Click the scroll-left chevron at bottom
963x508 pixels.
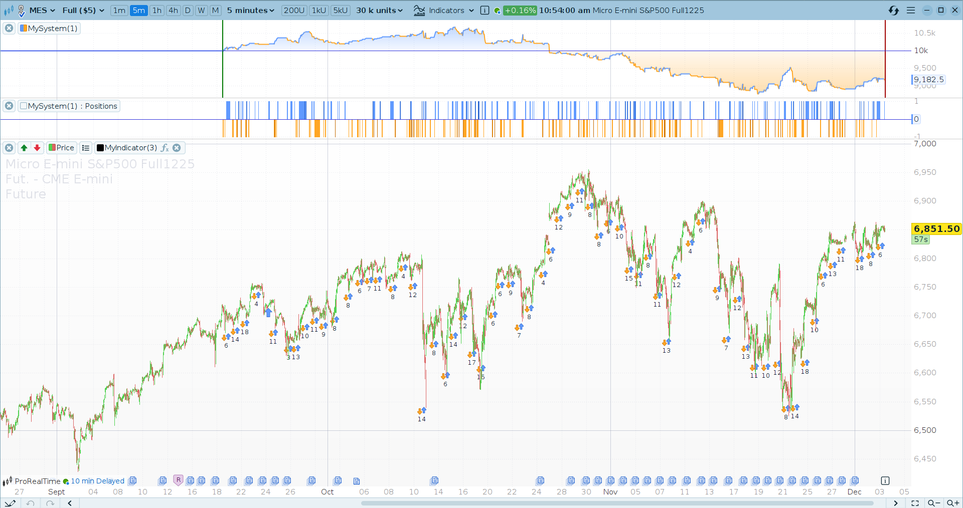pyautogui.click(x=70, y=503)
